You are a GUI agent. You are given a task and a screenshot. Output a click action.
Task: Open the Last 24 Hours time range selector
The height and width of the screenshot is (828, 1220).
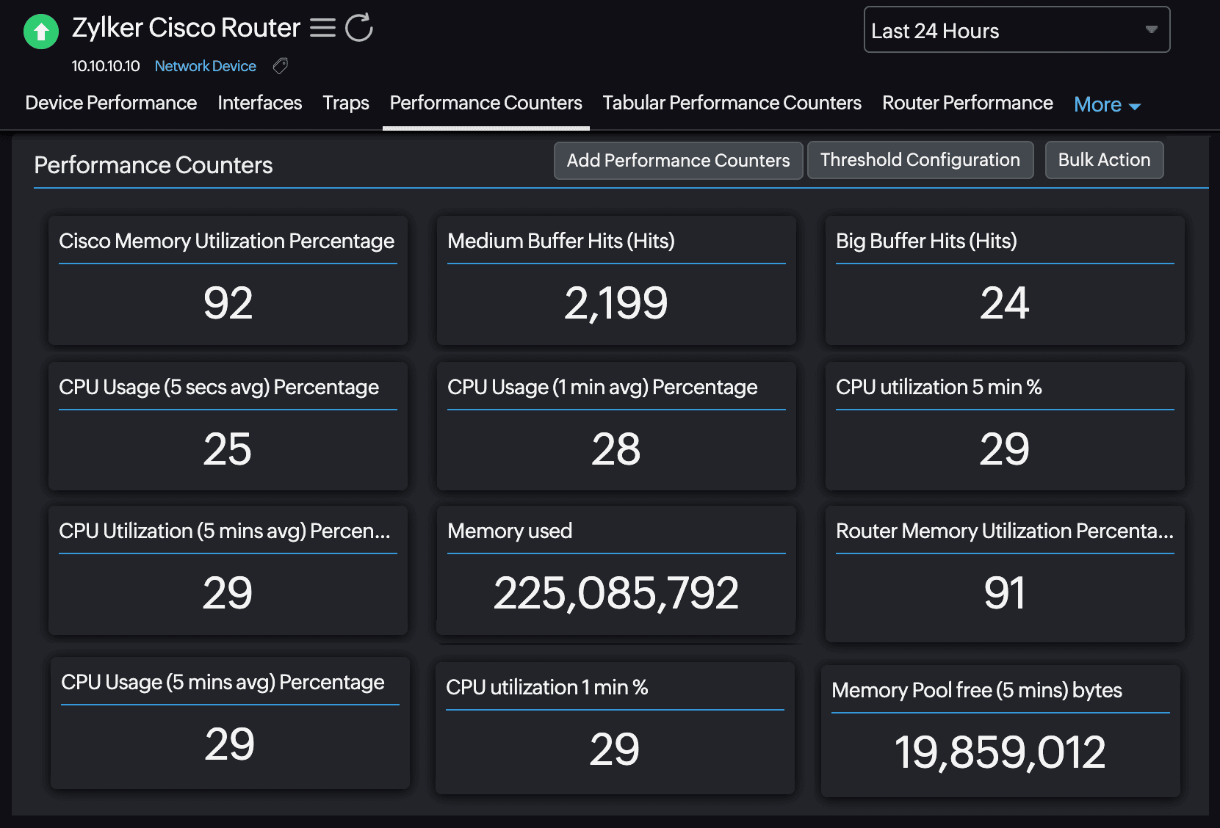point(1017,30)
